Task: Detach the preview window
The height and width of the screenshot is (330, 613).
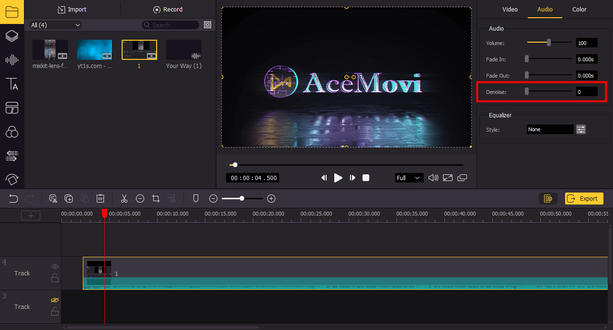Action: click(462, 178)
